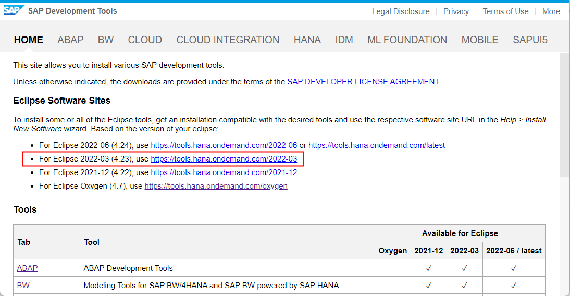Screen dimensions: 570x297
Task: Go to CLOUD INTEGRATION tab
Action: point(228,40)
